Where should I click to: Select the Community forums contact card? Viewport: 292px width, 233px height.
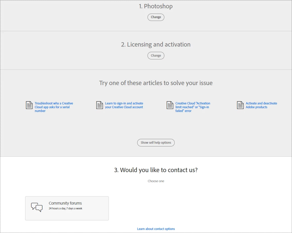(67, 208)
